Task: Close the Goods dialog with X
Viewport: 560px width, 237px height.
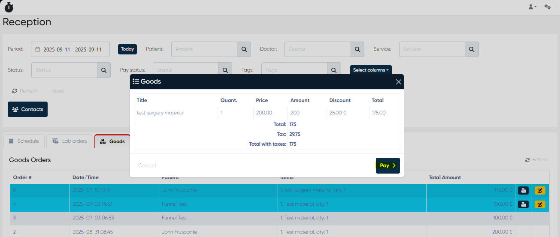Action: [x=398, y=82]
